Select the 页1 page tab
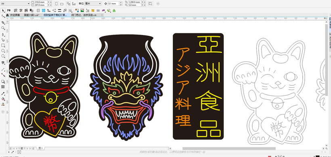 click(40, 149)
